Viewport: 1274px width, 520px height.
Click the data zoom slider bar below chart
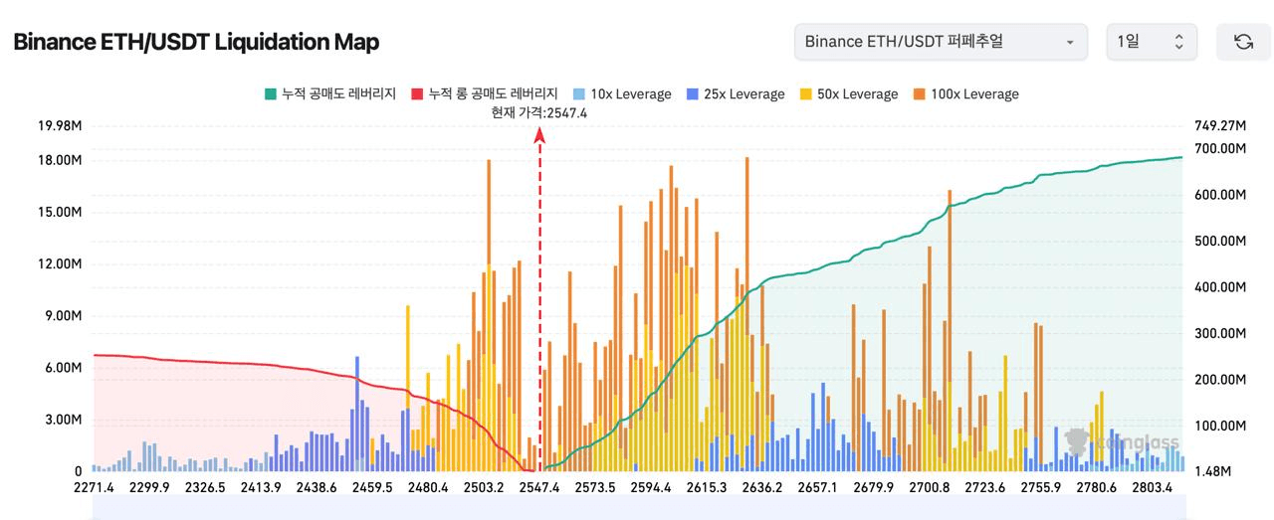[637, 506]
